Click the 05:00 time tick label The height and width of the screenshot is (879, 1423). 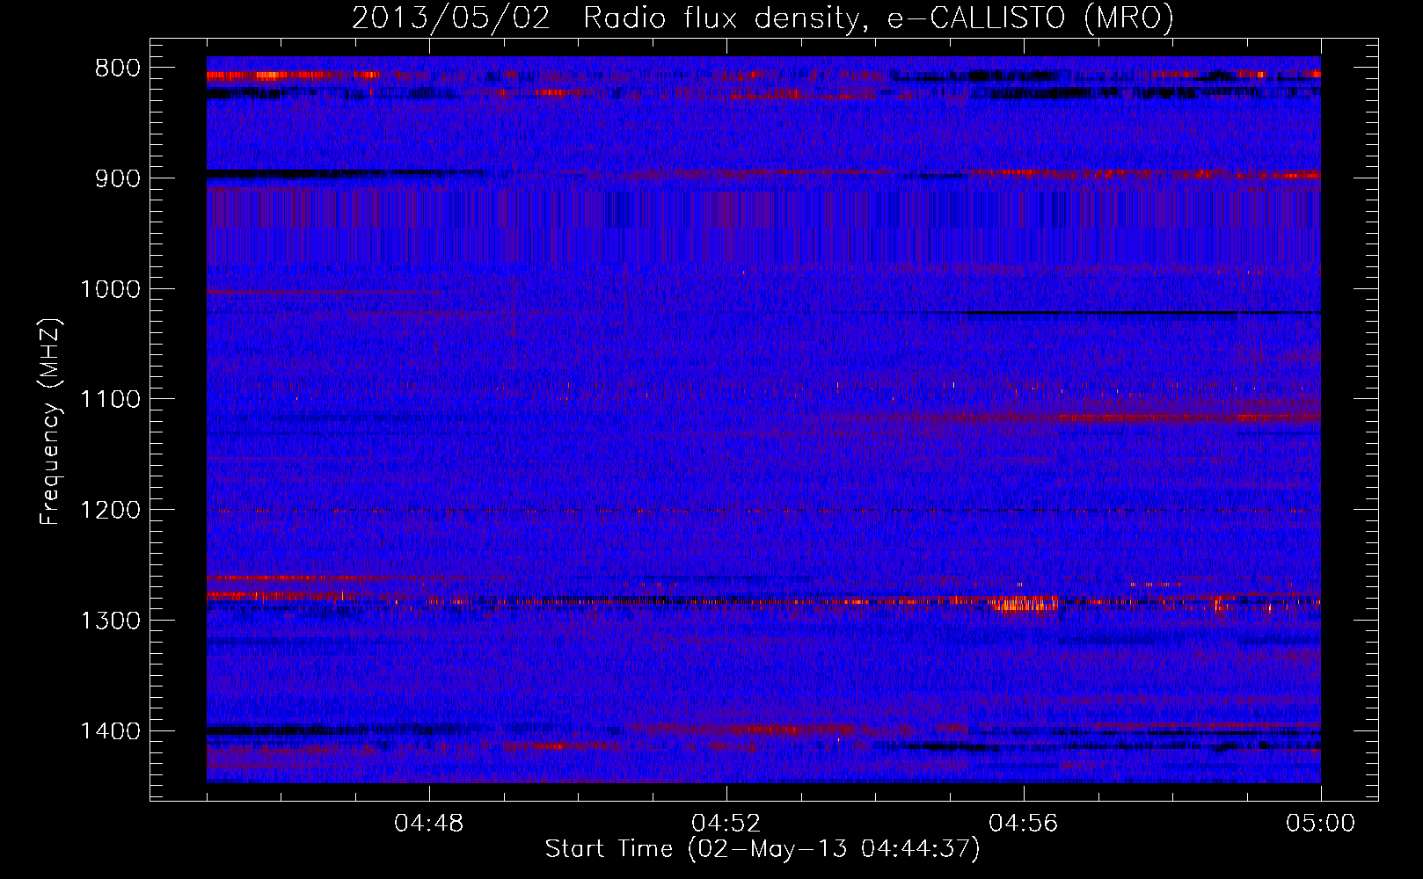pyautogui.click(x=1320, y=824)
